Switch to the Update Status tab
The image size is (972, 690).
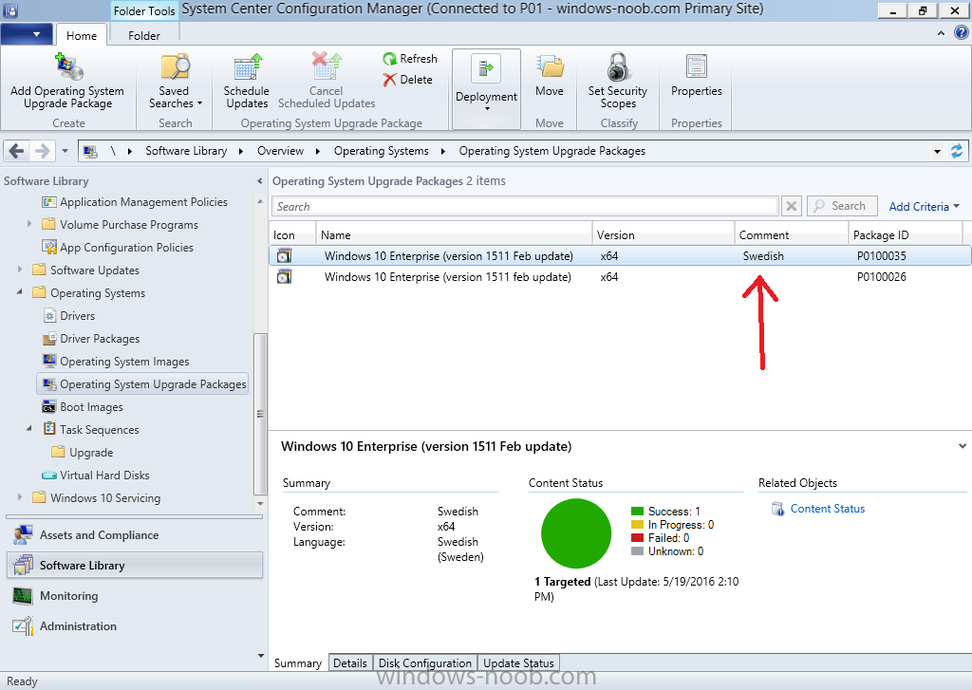519,662
